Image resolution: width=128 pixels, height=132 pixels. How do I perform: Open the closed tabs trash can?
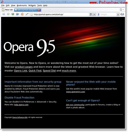point(121,10)
